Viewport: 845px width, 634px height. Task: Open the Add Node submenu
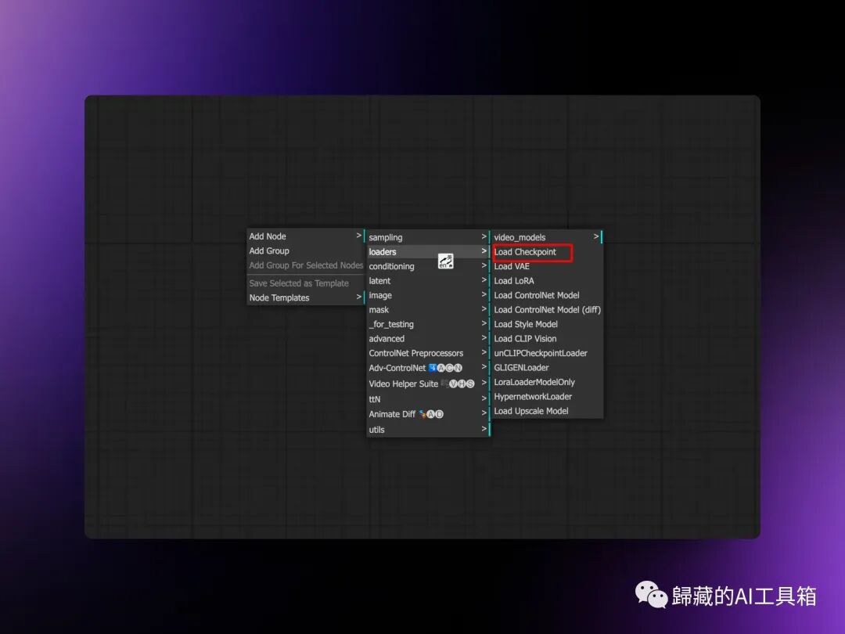click(306, 236)
